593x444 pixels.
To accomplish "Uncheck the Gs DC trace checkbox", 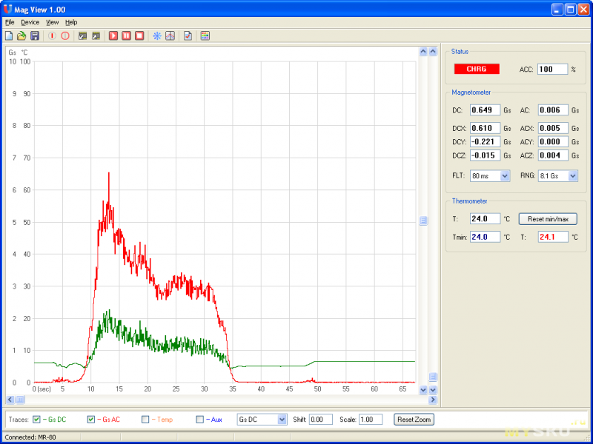I will [x=36, y=420].
